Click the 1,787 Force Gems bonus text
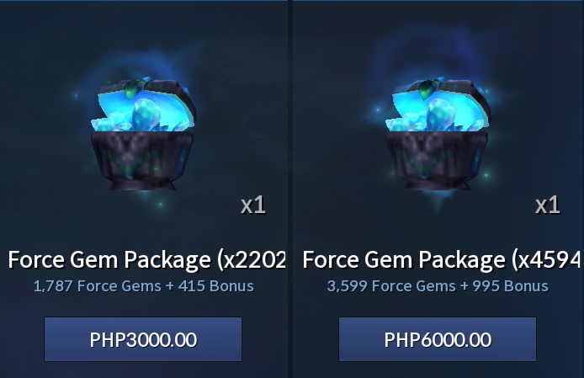This screenshot has width=584, height=378. 143,286
